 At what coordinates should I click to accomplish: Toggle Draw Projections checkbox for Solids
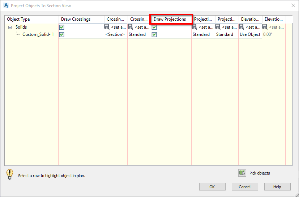point(154,27)
